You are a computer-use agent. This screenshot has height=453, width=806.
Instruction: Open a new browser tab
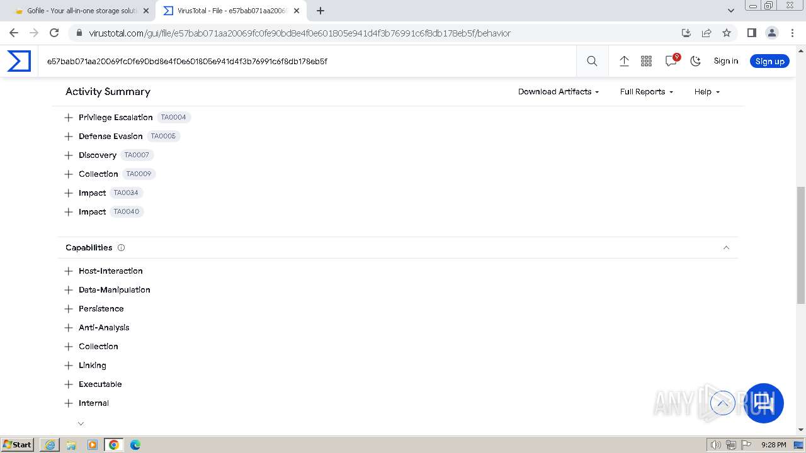321,11
